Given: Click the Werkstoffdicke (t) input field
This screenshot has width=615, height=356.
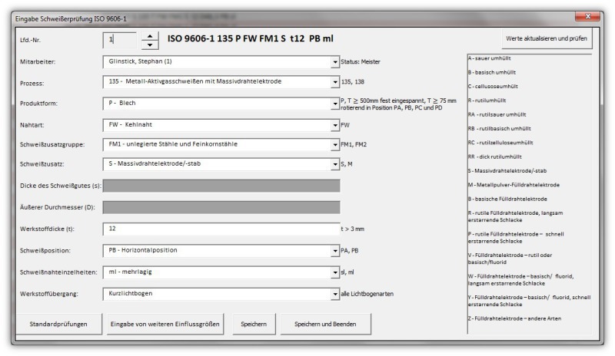Looking at the screenshot, I should (219, 229).
